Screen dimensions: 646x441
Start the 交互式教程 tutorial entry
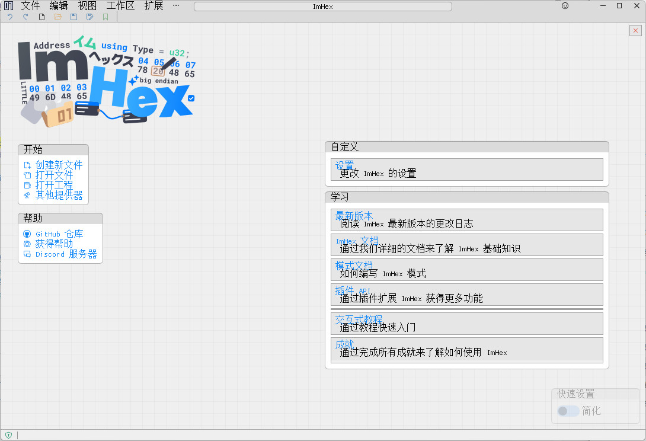[x=467, y=324]
